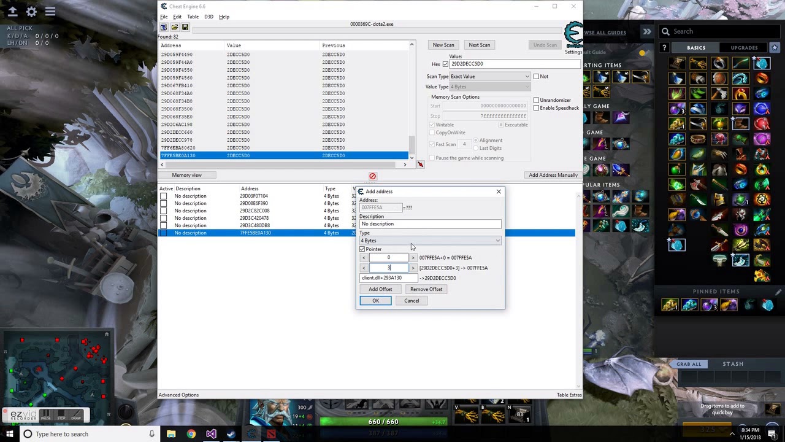Open Steam from the taskbar
This screenshot has height=442, width=785.
pos(231,434)
